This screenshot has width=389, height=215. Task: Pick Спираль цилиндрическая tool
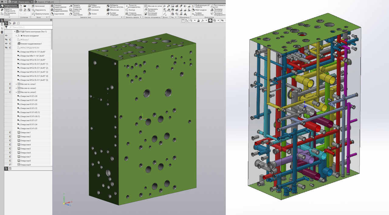(133, 14)
